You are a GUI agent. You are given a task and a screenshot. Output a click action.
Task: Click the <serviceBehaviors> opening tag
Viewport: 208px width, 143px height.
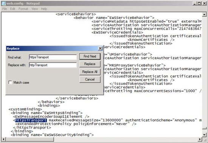[x=76, y=14]
